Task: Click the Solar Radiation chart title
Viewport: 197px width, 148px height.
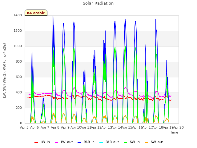Action: click(x=98, y=3)
